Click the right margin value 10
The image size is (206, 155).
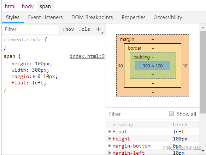pyautogui.click(x=185, y=66)
